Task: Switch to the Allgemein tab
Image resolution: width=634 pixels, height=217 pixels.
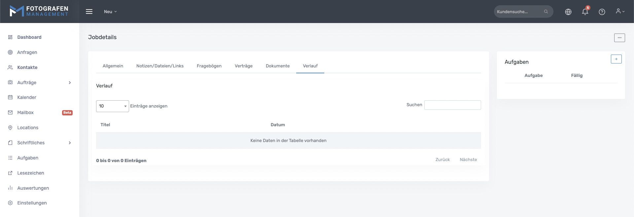Action: (x=113, y=66)
